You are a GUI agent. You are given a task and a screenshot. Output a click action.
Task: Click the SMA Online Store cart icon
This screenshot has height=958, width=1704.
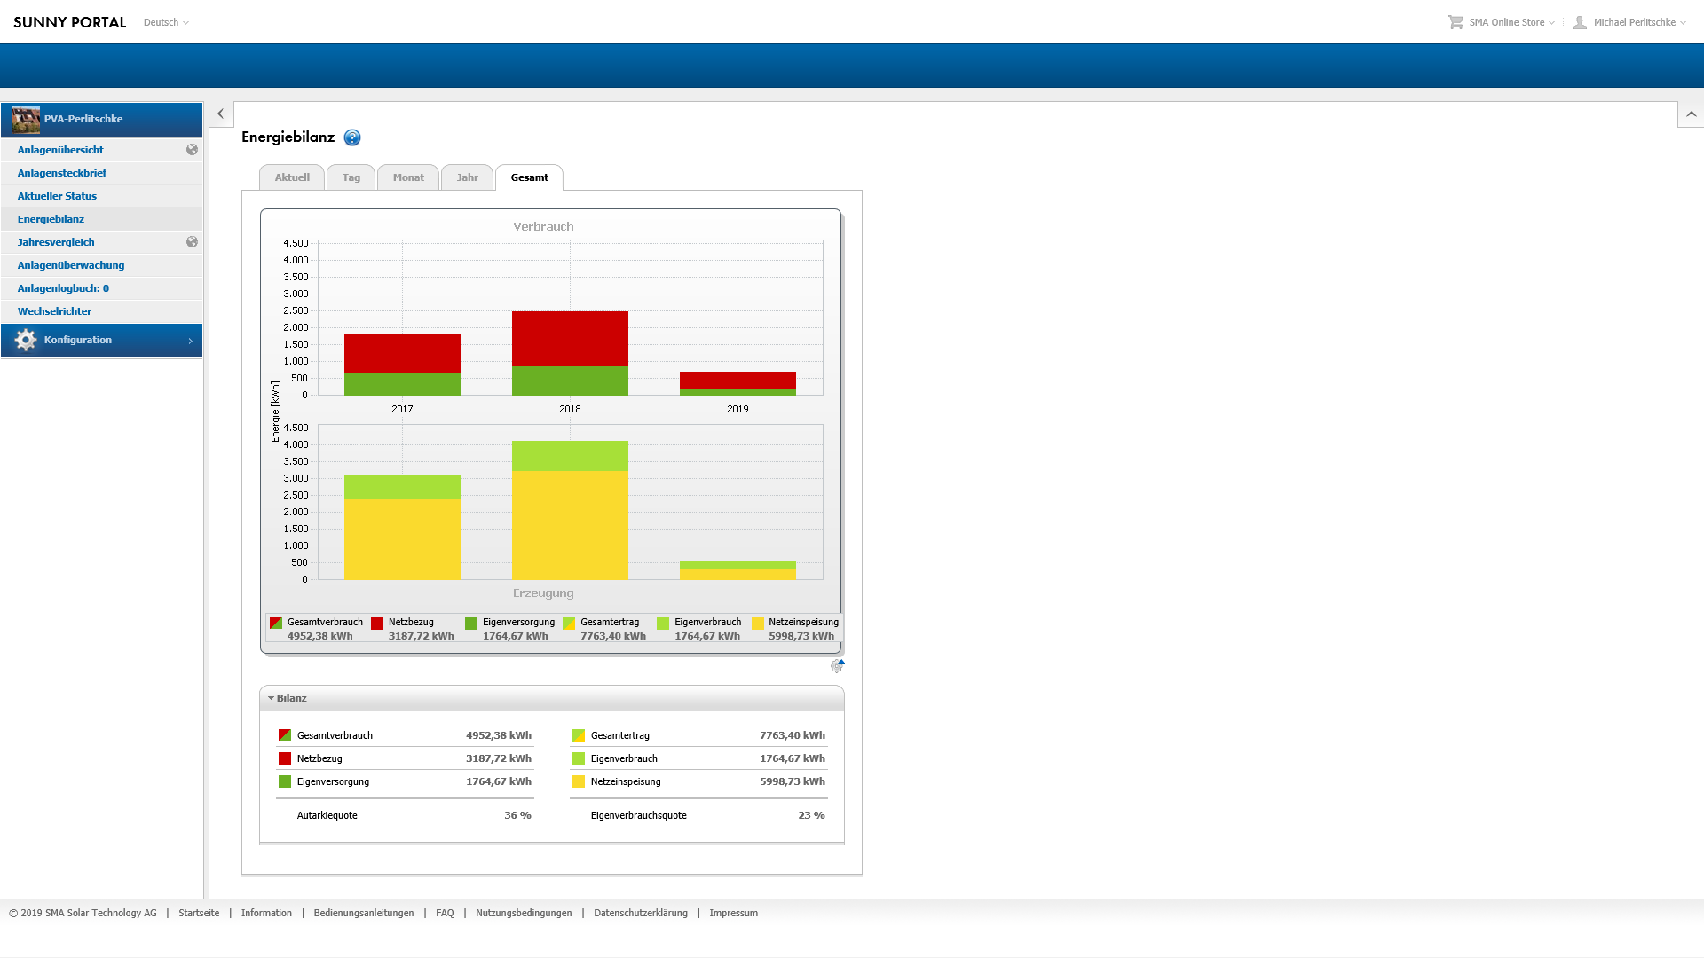1455,22
